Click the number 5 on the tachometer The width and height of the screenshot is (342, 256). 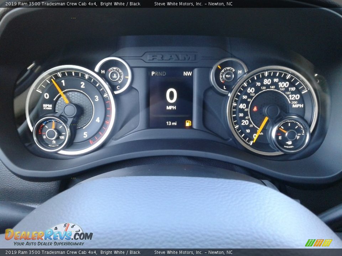pyautogui.click(x=85, y=135)
